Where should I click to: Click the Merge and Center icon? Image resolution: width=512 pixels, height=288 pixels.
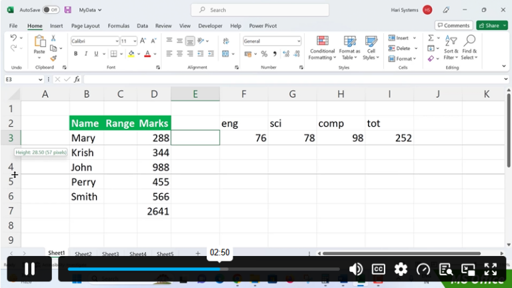point(225,53)
